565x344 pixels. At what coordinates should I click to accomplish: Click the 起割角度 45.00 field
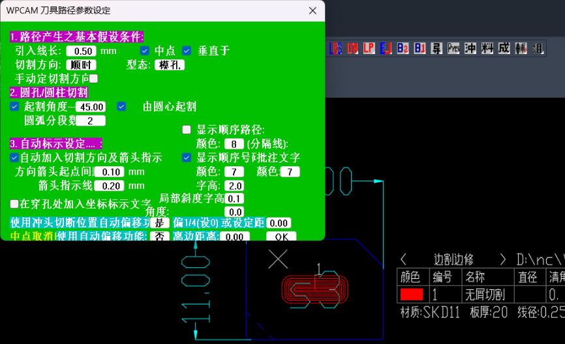point(91,107)
